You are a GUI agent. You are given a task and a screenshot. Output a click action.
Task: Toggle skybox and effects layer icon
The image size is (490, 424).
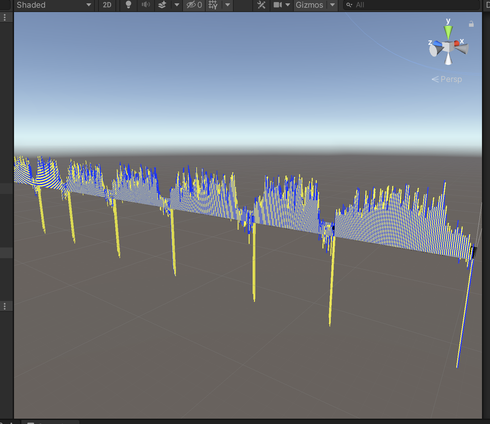click(x=162, y=5)
